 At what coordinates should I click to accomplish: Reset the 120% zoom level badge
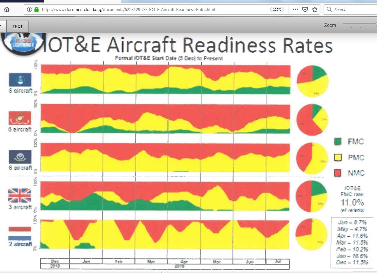point(277,10)
